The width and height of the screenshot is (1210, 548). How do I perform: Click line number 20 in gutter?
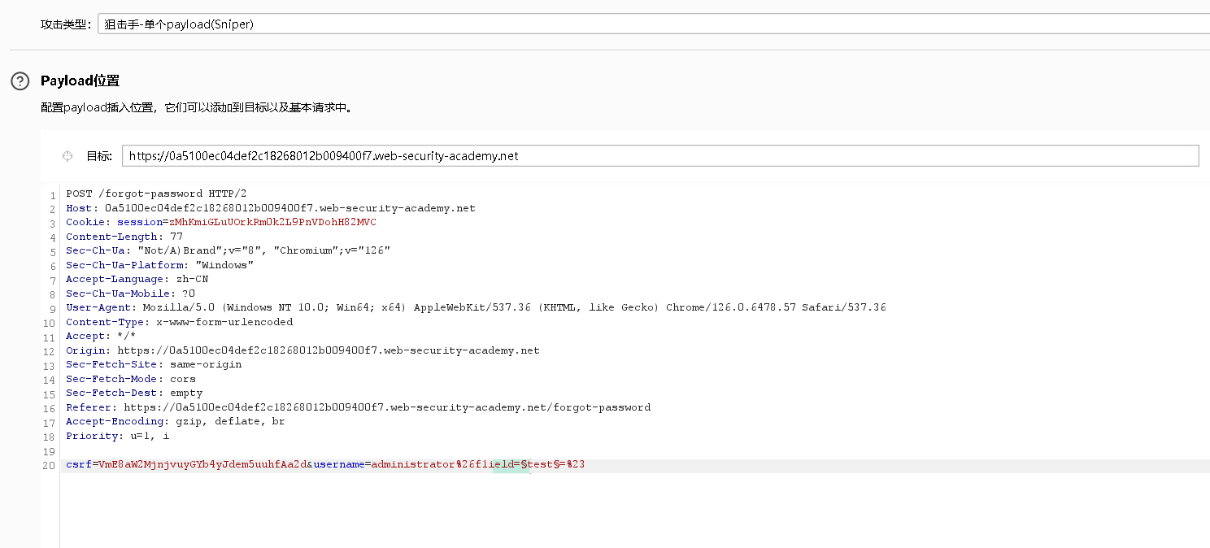pos(50,466)
